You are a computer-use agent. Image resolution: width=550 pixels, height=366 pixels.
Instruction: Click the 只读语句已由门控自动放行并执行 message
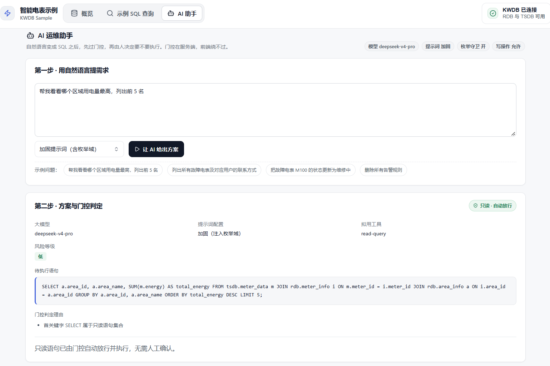click(106, 349)
